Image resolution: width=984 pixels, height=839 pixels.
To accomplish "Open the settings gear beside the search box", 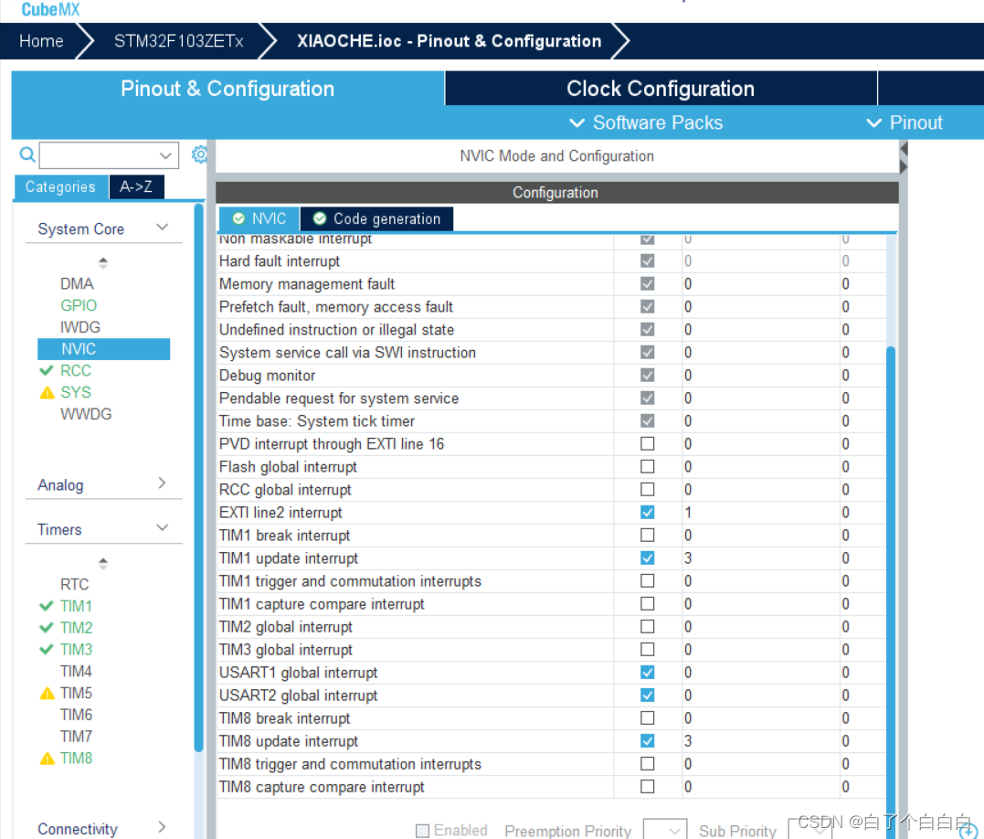I will point(199,154).
